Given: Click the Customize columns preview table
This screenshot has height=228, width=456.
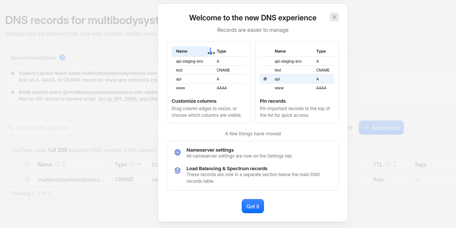Looking at the screenshot, I should tap(209, 69).
